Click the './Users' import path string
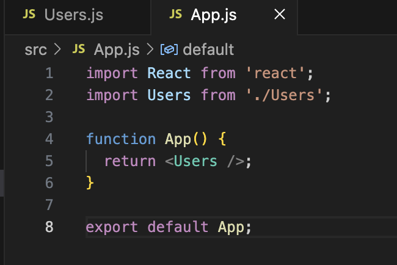 click(x=284, y=95)
